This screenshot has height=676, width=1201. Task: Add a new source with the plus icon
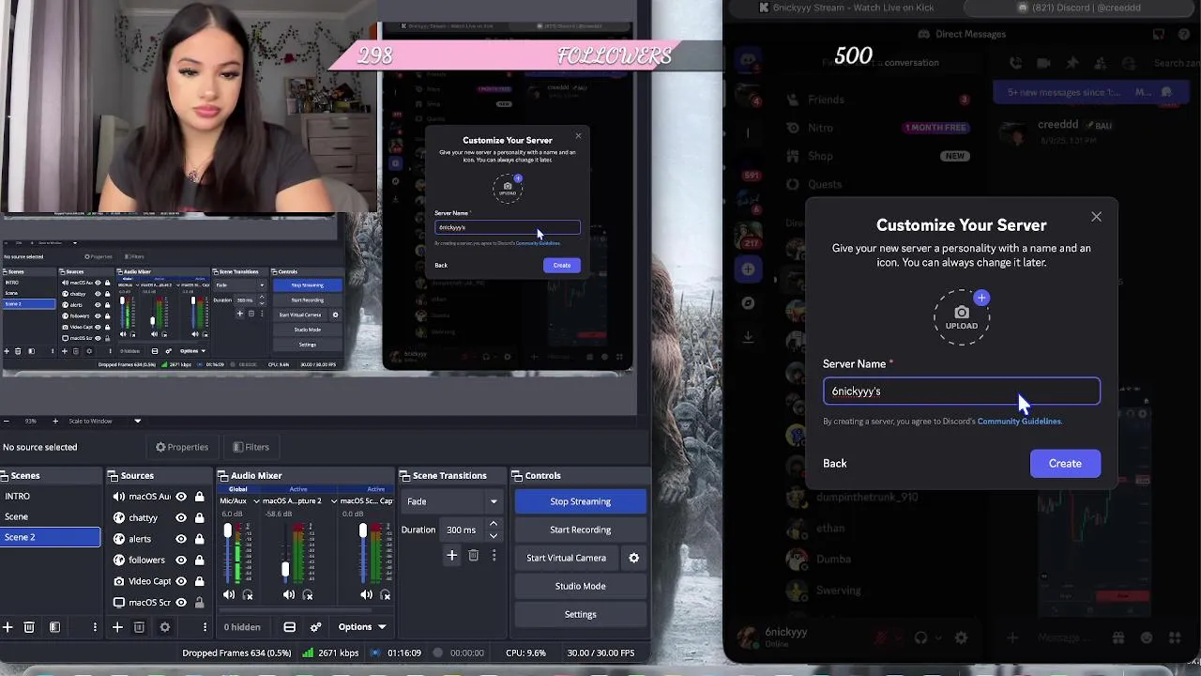pyautogui.click(x=117, y=627)
